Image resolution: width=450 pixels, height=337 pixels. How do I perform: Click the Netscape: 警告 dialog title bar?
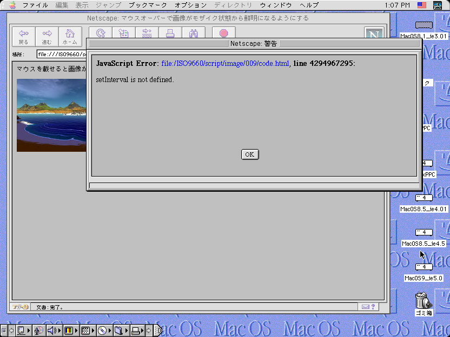[254, 44]
